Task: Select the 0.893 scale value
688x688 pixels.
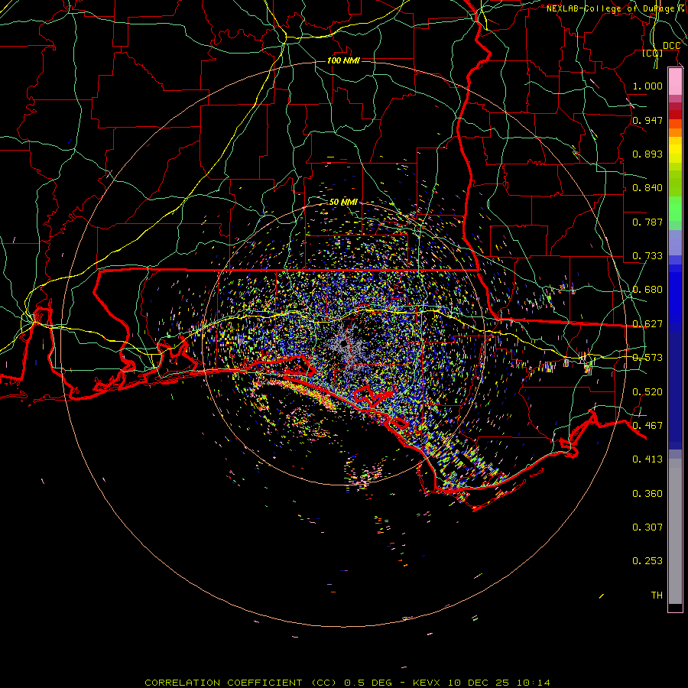Action: 647,154
